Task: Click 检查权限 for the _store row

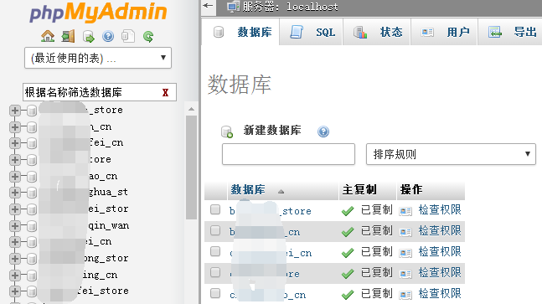Action: coord(440,209)
